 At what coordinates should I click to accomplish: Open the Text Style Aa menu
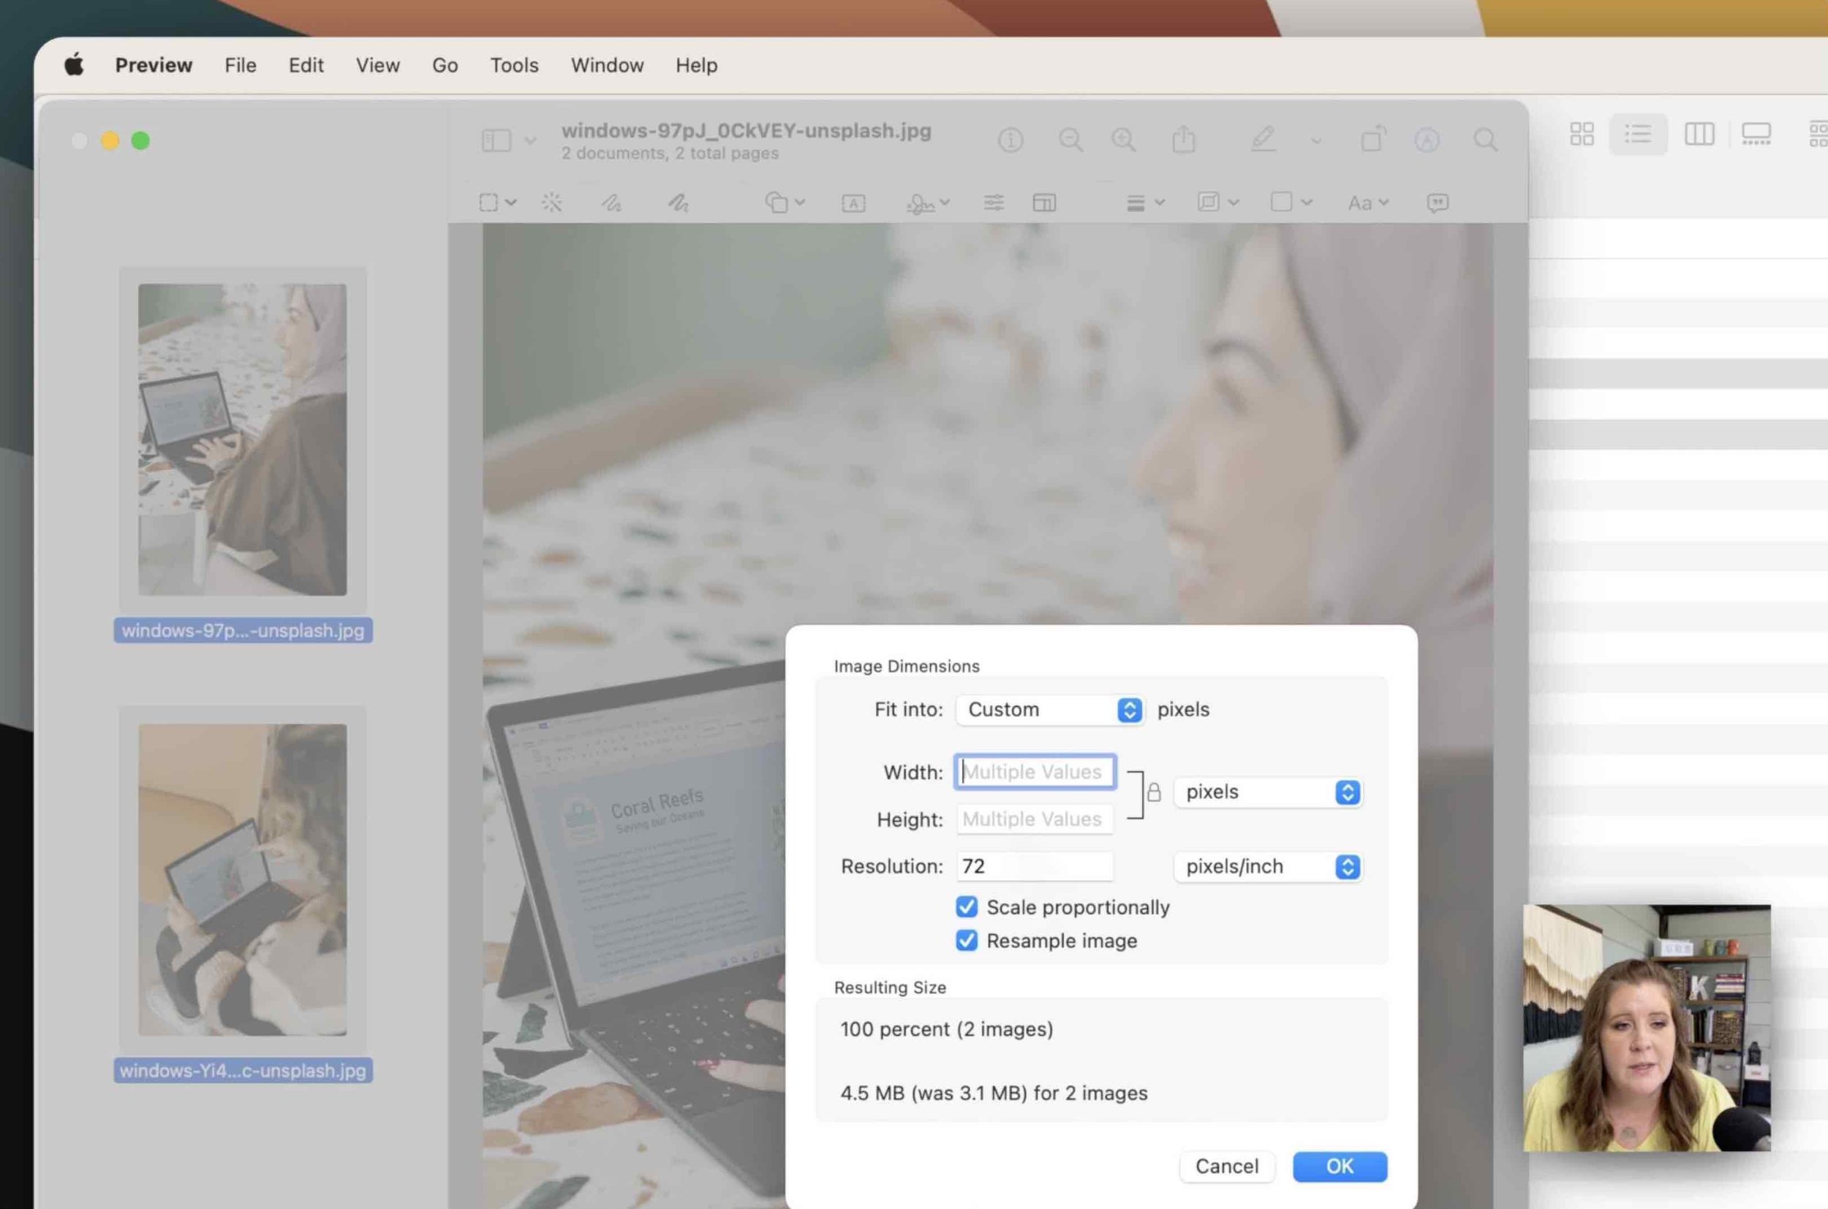click(1368, 202)
